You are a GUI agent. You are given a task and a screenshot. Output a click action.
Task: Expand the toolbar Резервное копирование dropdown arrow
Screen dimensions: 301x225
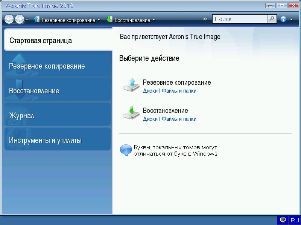point(99,19)
